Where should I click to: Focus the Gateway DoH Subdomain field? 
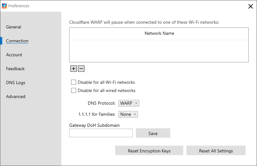(x=101, y=133)
